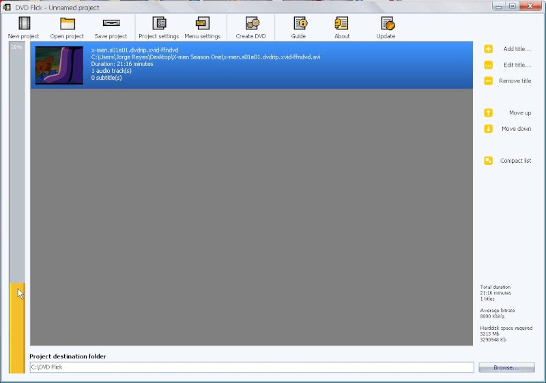This screenshot has height=383, width=546.
Task: Click Browse... for destination folder
Action: click(506, 367)
